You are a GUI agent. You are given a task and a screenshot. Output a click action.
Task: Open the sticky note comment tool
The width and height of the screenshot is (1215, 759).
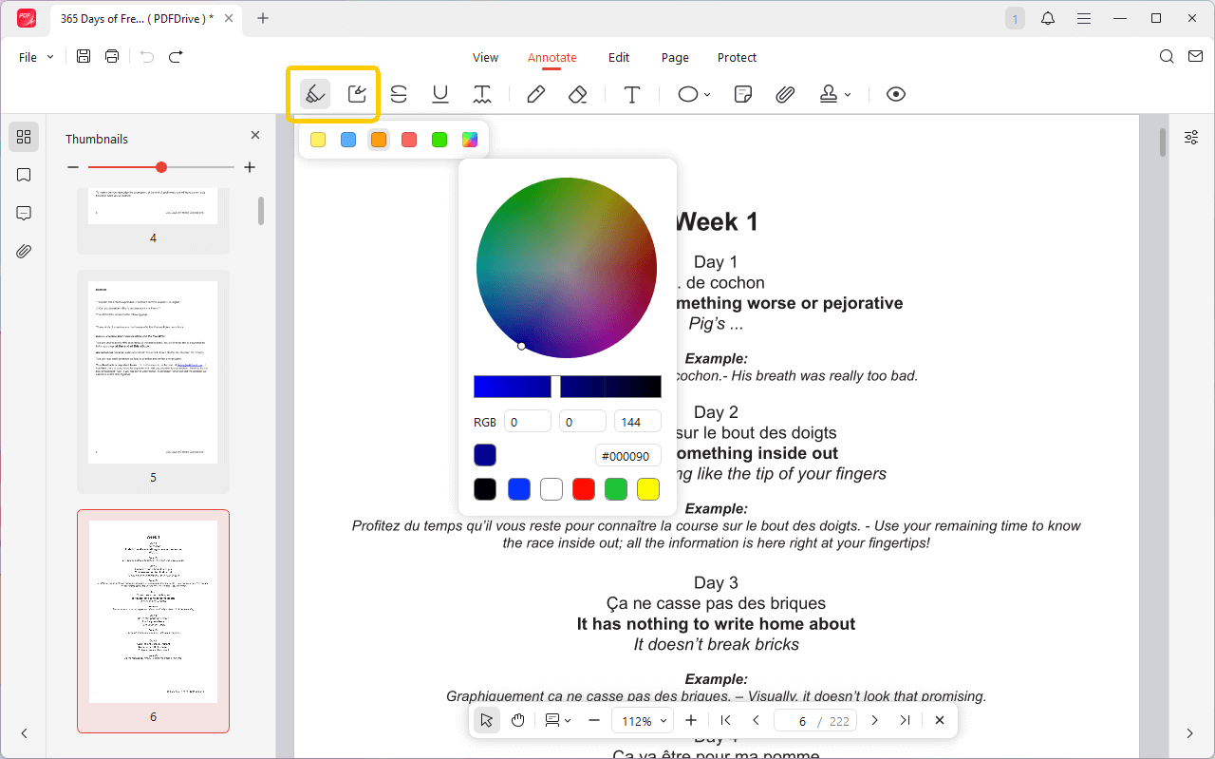(x=742, y=94)
